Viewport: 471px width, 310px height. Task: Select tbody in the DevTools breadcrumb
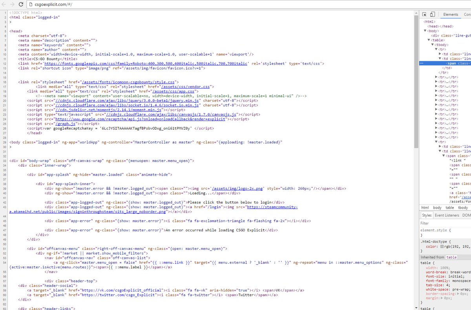pyautogui.click(x=463, y=207)
